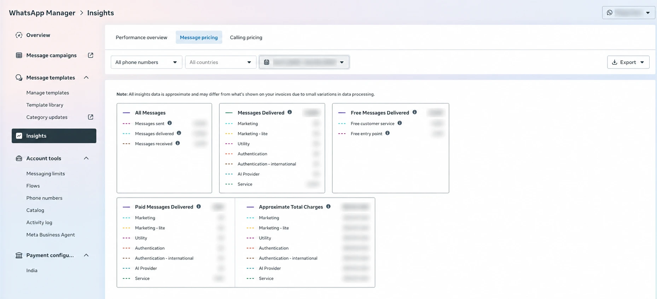Open Meta Business Agent page
This screenshot has height=299, width=657.
pyautogui.click(x=51, y=235)
